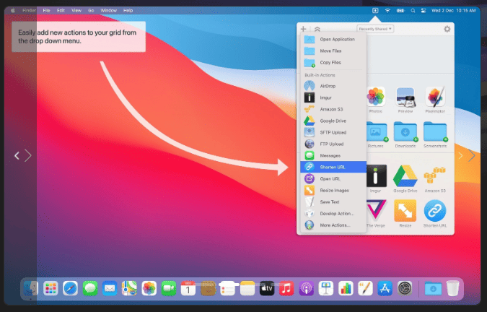Click the Screenshots folder in Dropzone grid
The height and width of the screenshot is (312, 487).
coord(435,131)
